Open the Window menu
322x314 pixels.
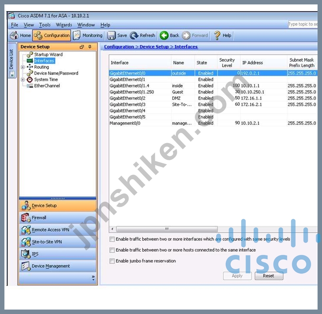point(86,25)
